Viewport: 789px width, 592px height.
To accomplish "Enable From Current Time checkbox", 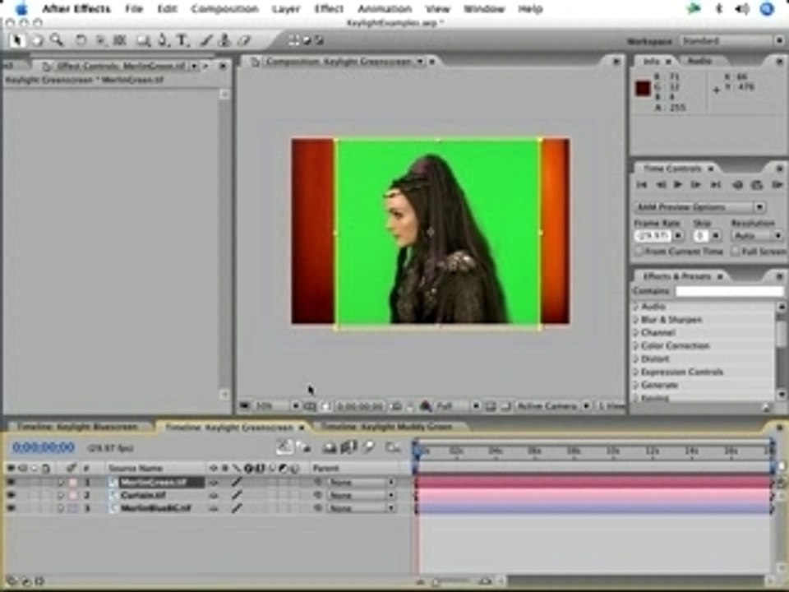I will tap(639, 251).
